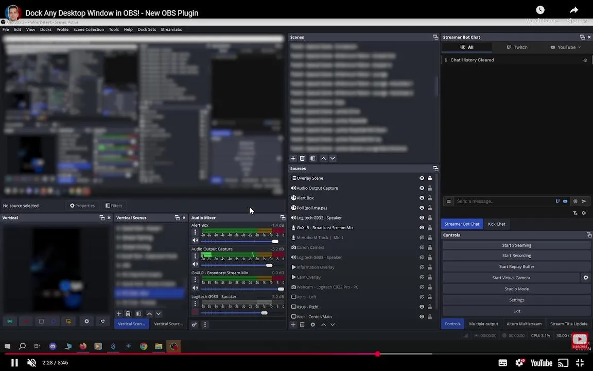This screenshot has height=371, width=593.
Task: Move scene up in Scenes panel
Action: (323, 158)
